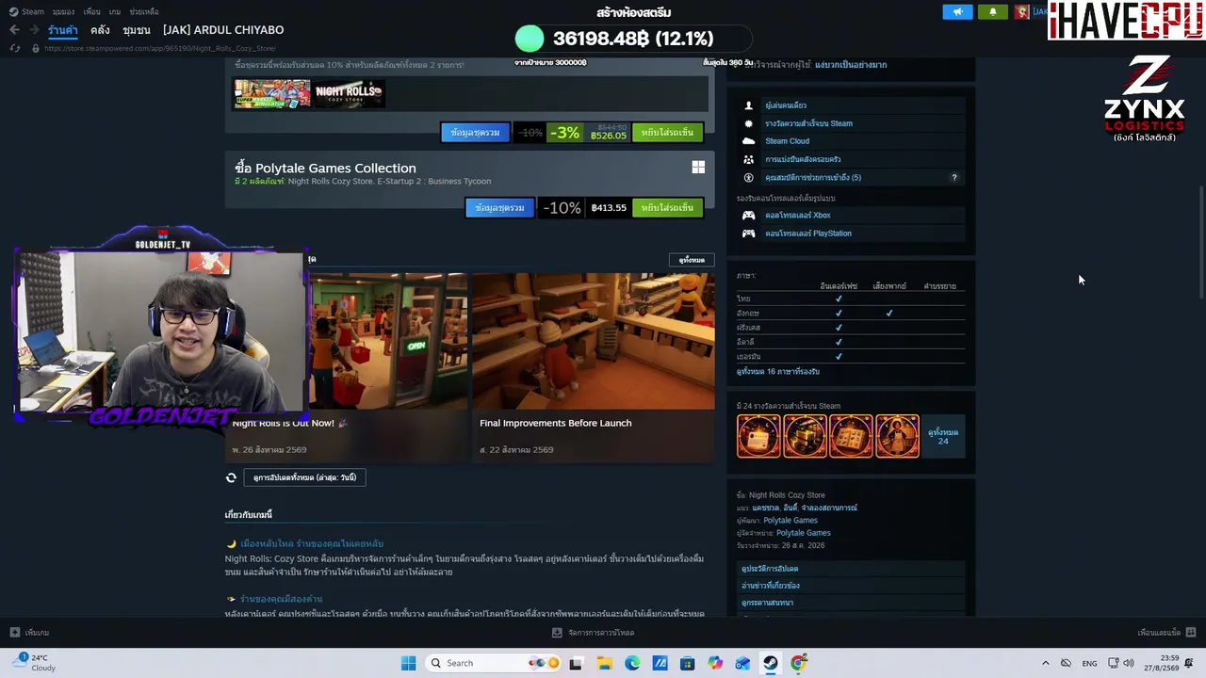The image size is (1206, 678).
Task: Click the accessibility icon in features list
Action: pyautogui.click(x=749, y=177)
